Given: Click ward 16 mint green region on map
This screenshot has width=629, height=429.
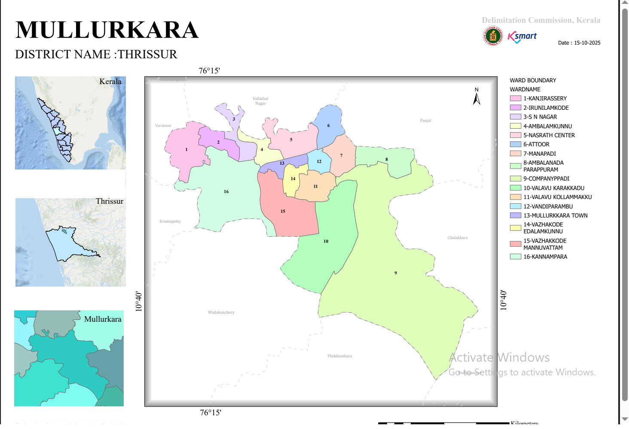Looking at the screenshot, I should point(226,191).
